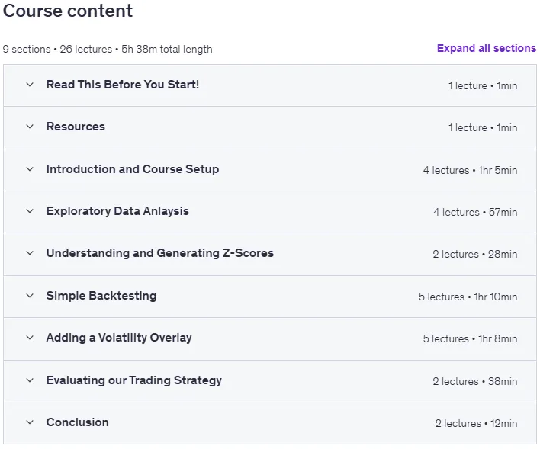The width and height of the screenshot is (540, 449).
Task: Click the 4 lectures 57min label
Action: 475,212
